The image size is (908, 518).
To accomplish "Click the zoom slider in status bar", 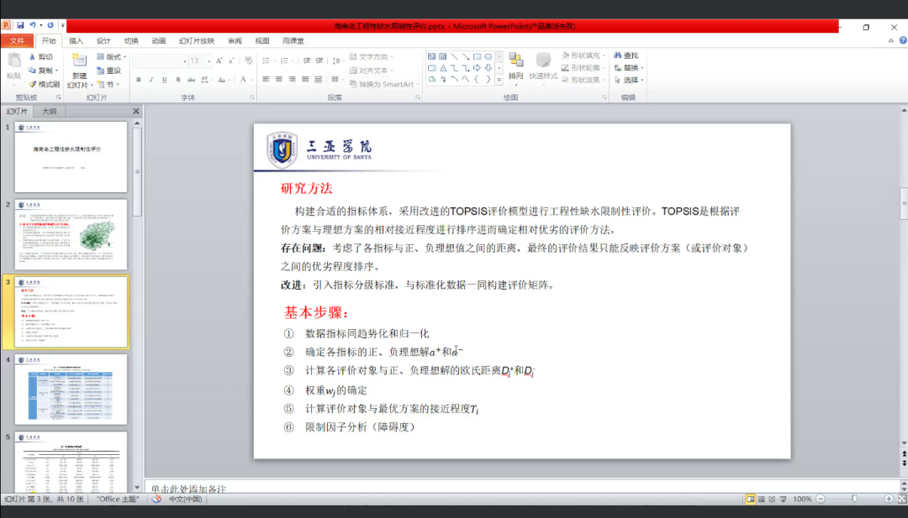I will point(854,499).
